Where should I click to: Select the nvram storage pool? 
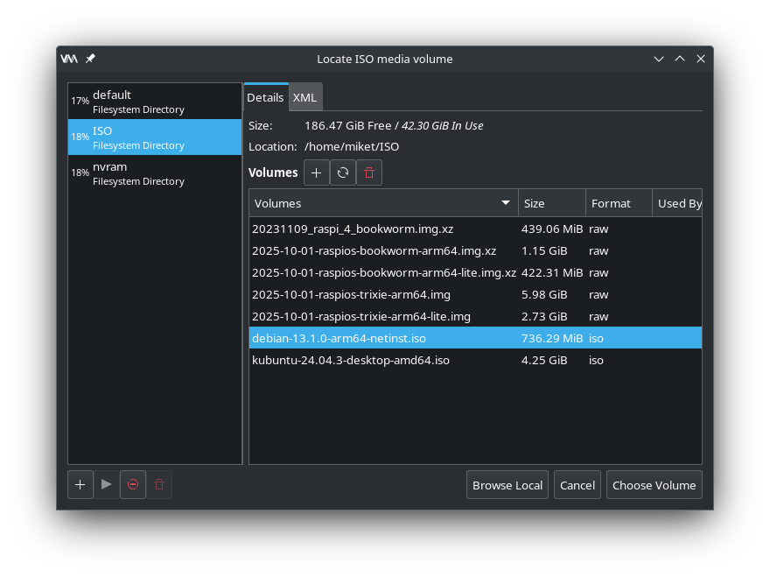[x=155, y=173]
